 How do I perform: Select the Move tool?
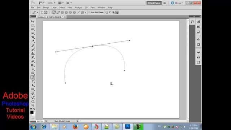point(33,22)
